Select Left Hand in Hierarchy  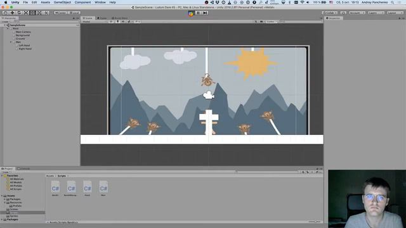coord(24,45)
